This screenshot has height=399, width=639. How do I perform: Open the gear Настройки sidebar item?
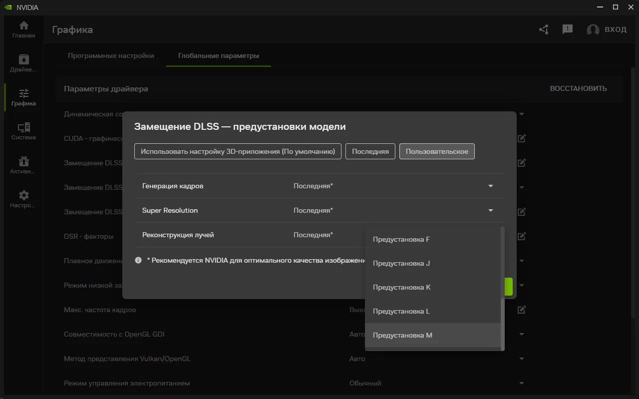pos(23,199)
